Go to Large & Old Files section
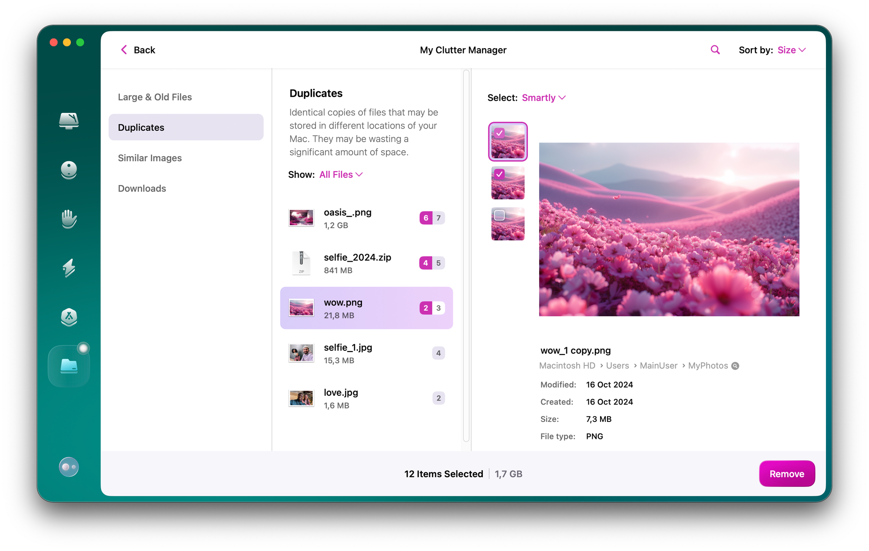This screenshot has width=869, height=551. click(155, 97)
